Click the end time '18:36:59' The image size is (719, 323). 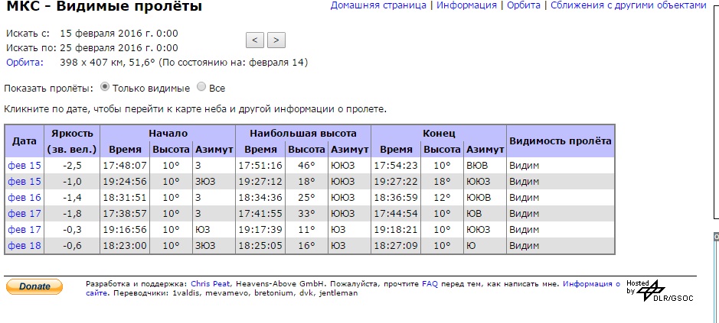396,198
